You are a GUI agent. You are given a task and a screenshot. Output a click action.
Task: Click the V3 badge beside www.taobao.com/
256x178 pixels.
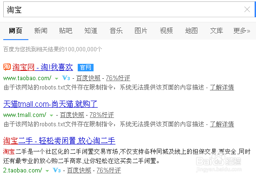tap(66, 78)
